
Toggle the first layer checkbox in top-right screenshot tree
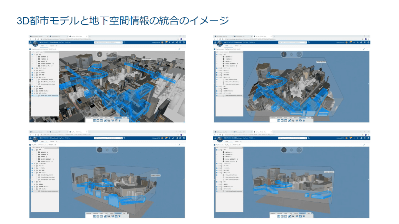click(217, 54)
